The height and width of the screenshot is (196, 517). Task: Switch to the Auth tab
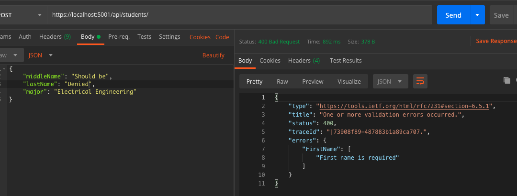(x=25, y=37)
